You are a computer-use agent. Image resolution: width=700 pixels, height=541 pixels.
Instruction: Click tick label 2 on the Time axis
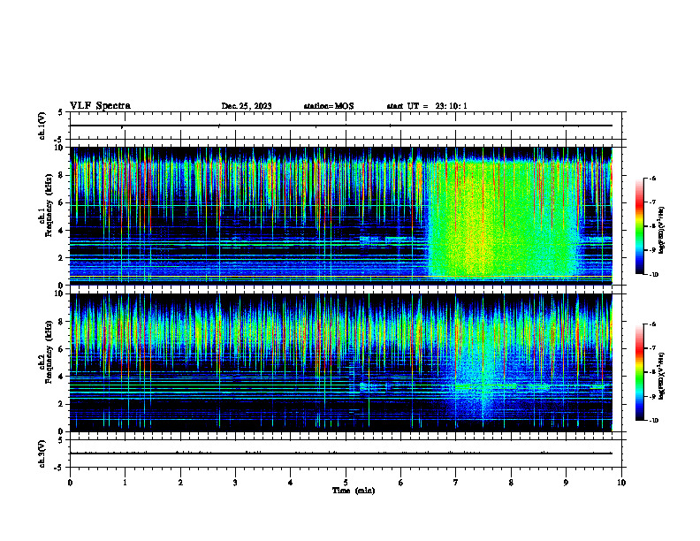pos(180,483)
